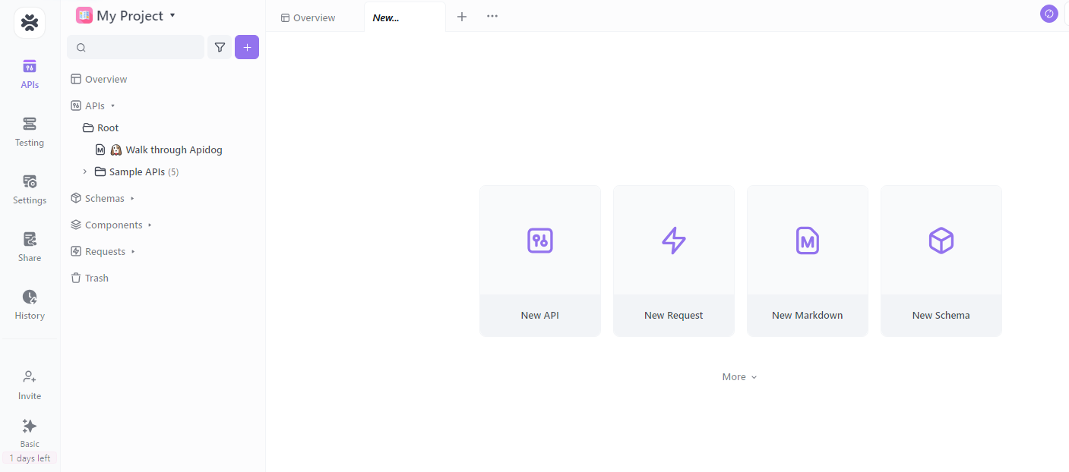Click the New Markdown icon
The image size is (1069, 472).
(808, 241)
